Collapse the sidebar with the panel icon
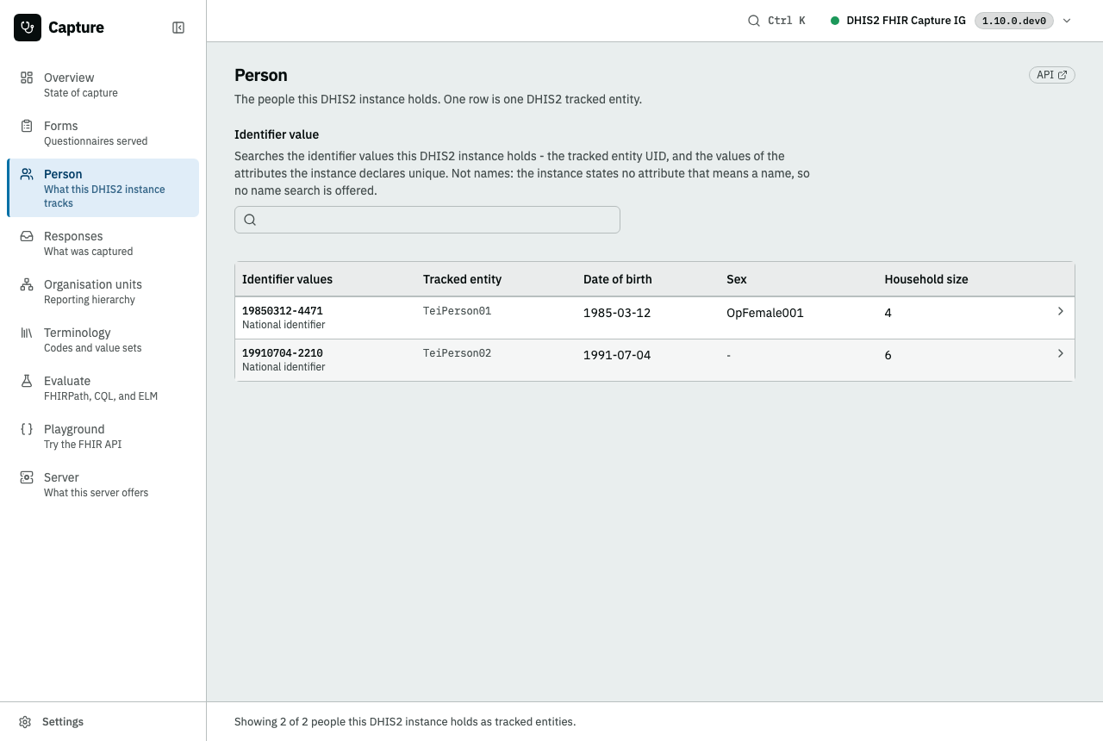Image resolution: width=1103 pixels, height=741 pixels. pyautogui.click(x=178, y=28)
